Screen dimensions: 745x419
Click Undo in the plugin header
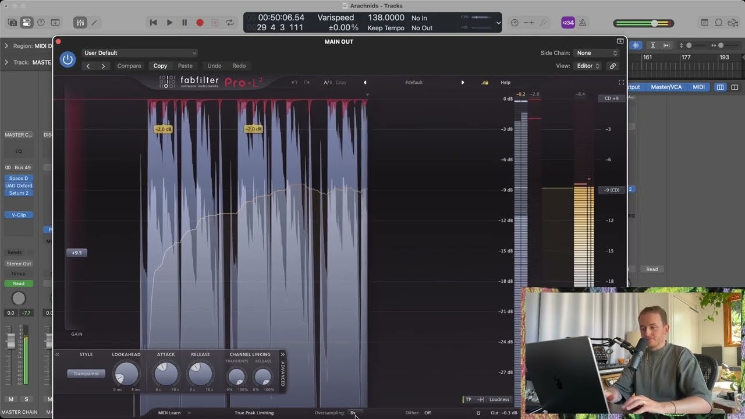pos(214,66)
